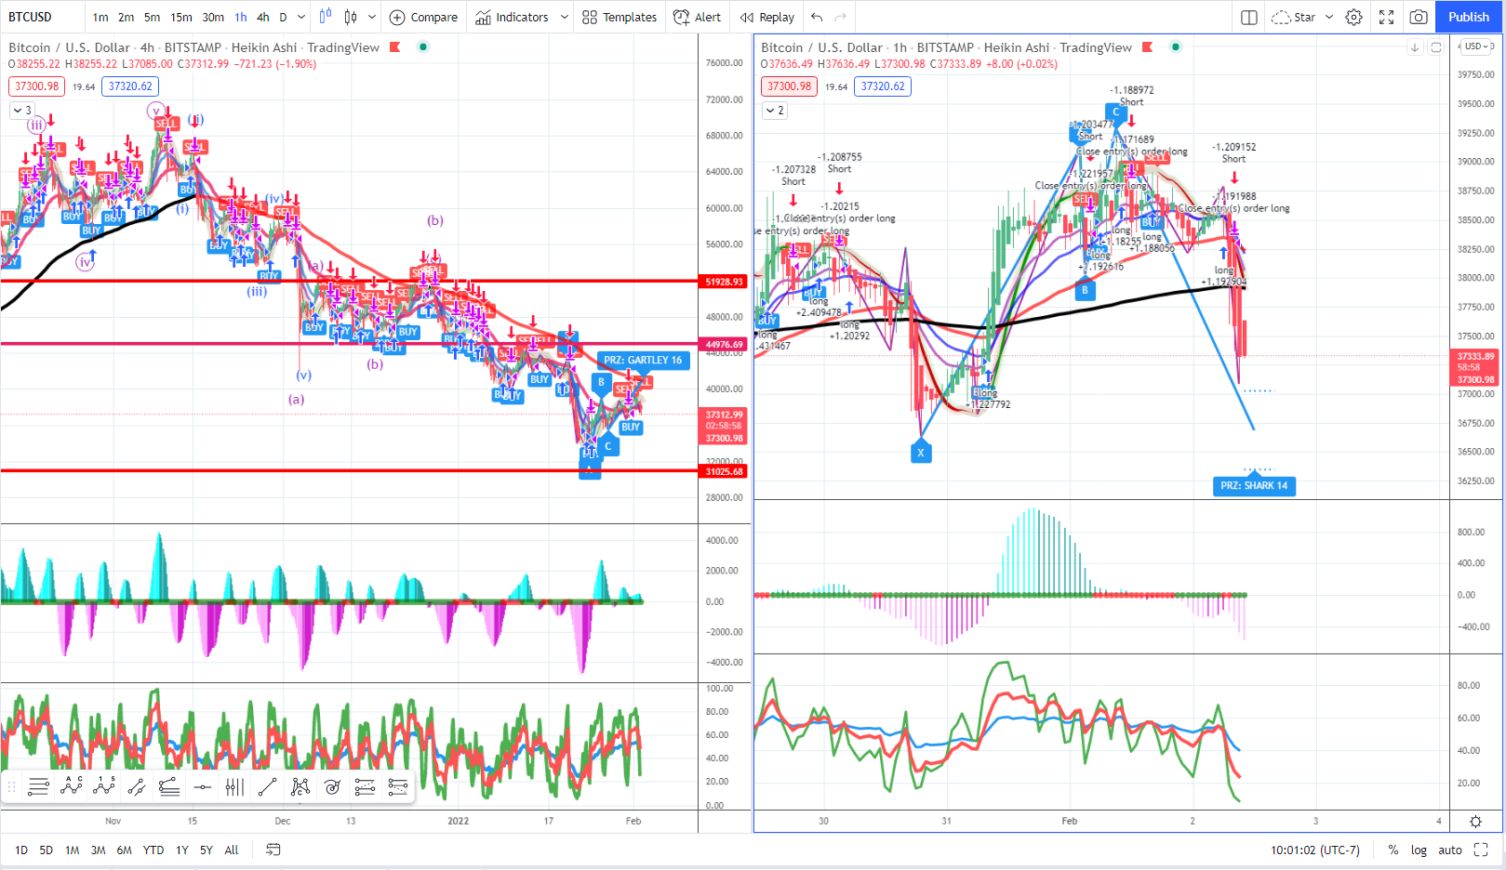Enter fullscreen mode from top toolbar
The image size is (1506, 870).
1386,17
